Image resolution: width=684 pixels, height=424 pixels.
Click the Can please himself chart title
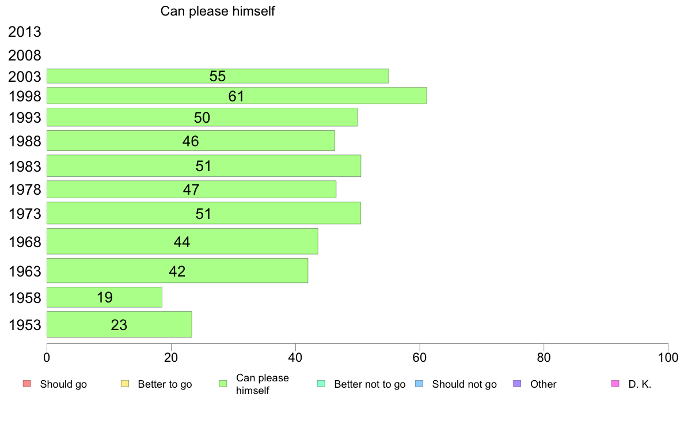pyautogui.click(x=218, y=11)
